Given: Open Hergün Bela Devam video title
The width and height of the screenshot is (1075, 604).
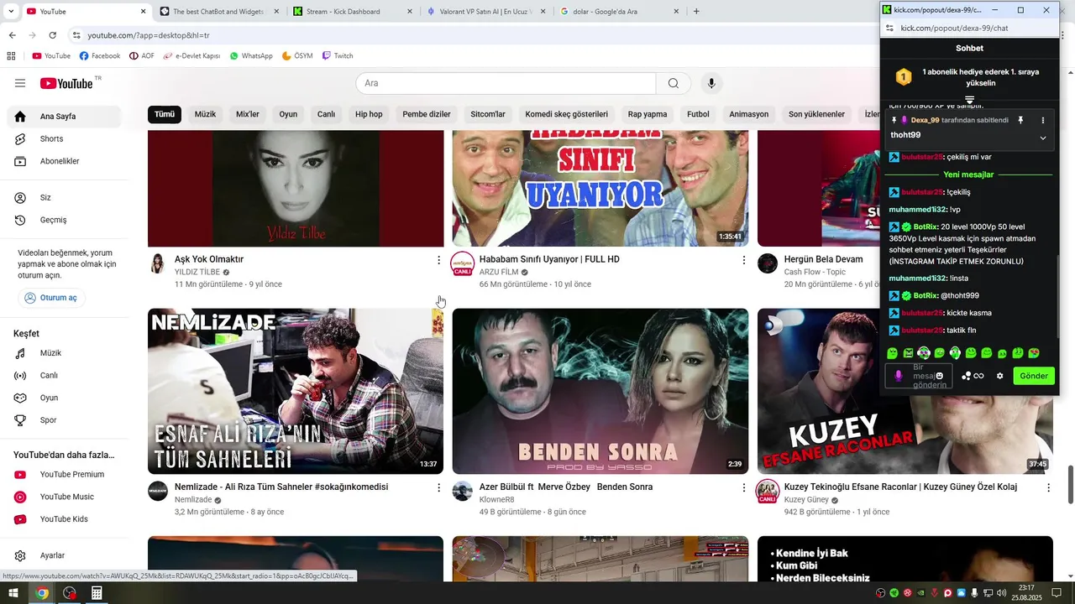Looking at the screenshot, I should pyautogui.click(x=824, y=259).
